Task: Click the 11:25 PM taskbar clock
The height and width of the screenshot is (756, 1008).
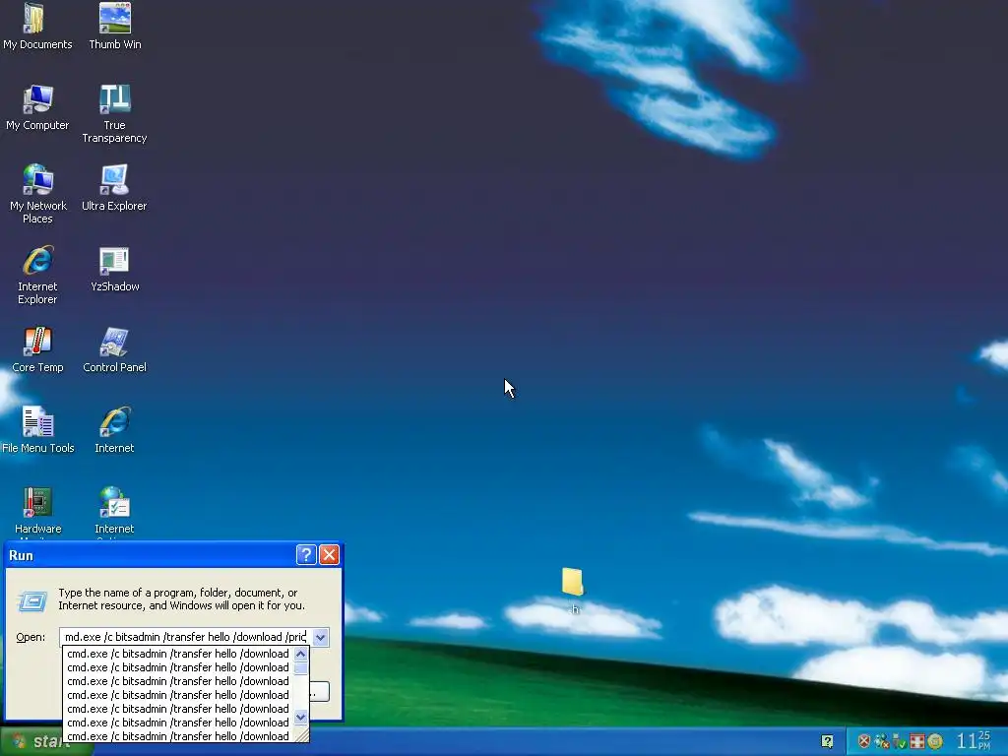Action: point(974,741)
